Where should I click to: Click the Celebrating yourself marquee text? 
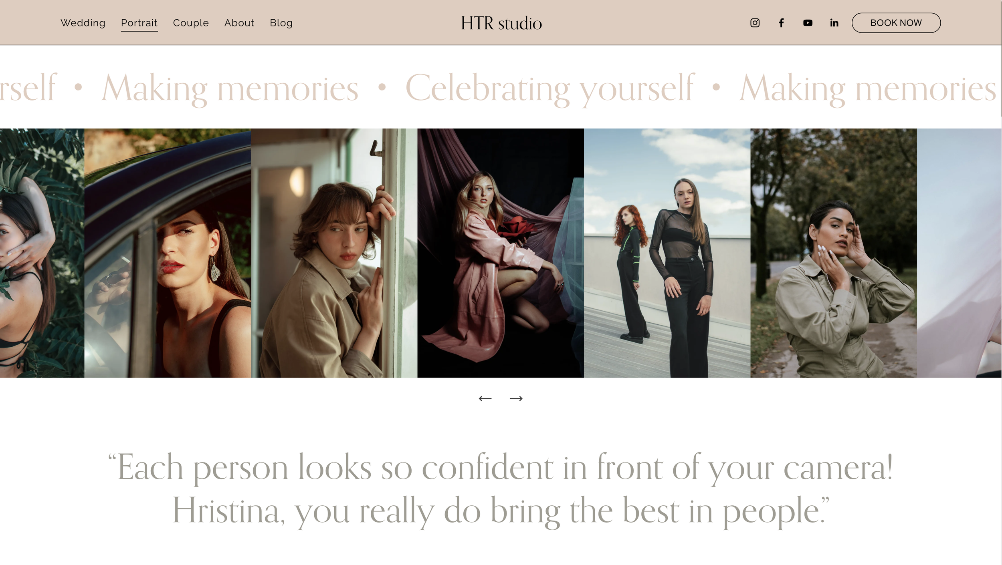pos(550,88)
